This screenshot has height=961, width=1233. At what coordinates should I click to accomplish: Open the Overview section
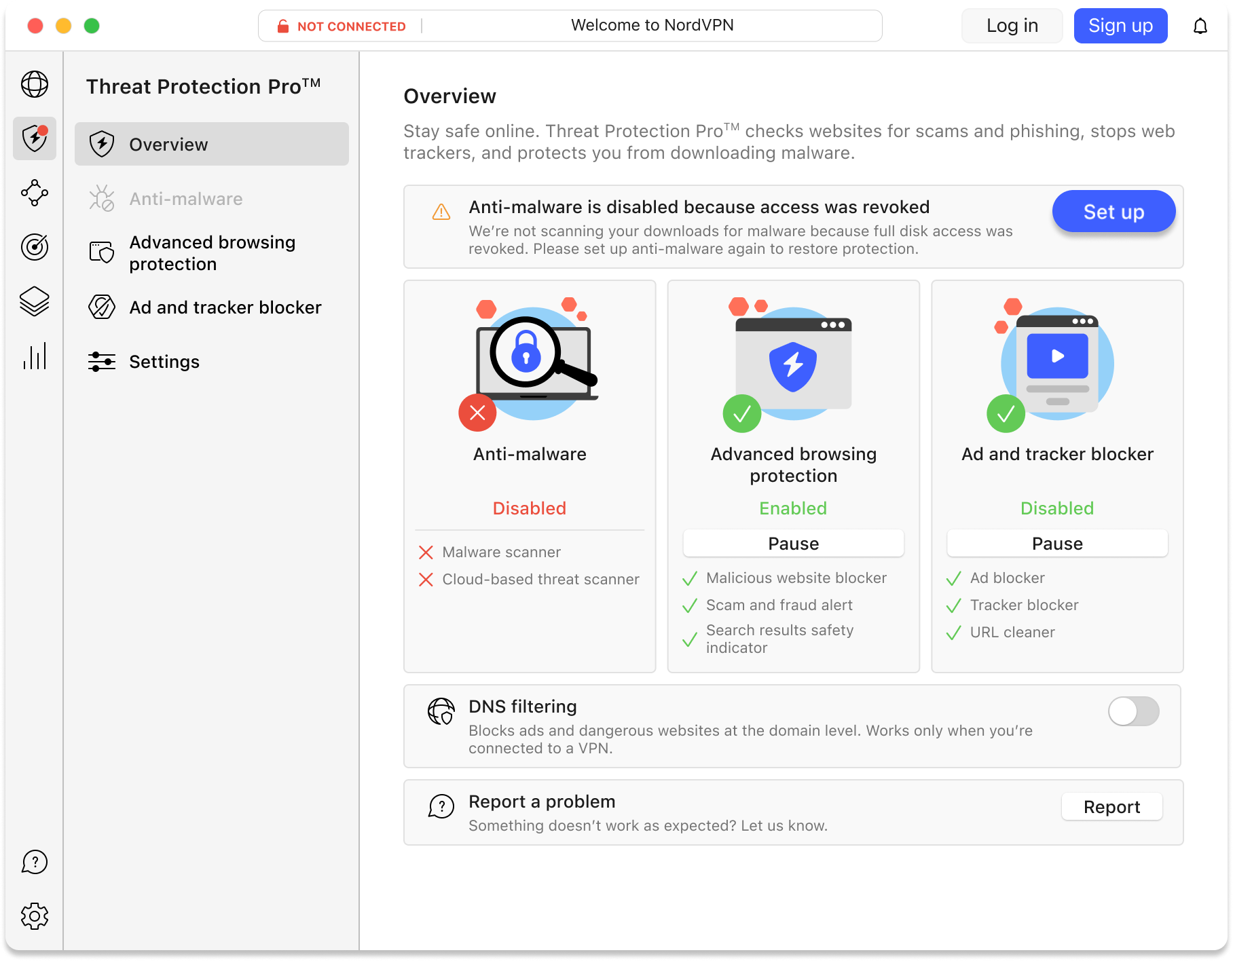click(x=211, y=144)
